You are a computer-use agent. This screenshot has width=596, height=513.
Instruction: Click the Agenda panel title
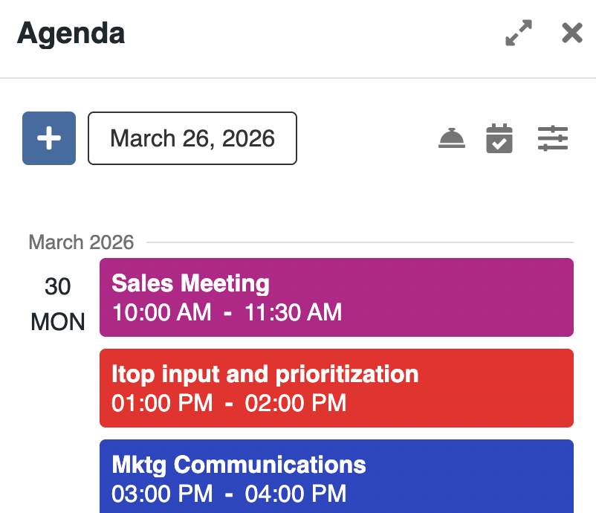pos(71,33)
